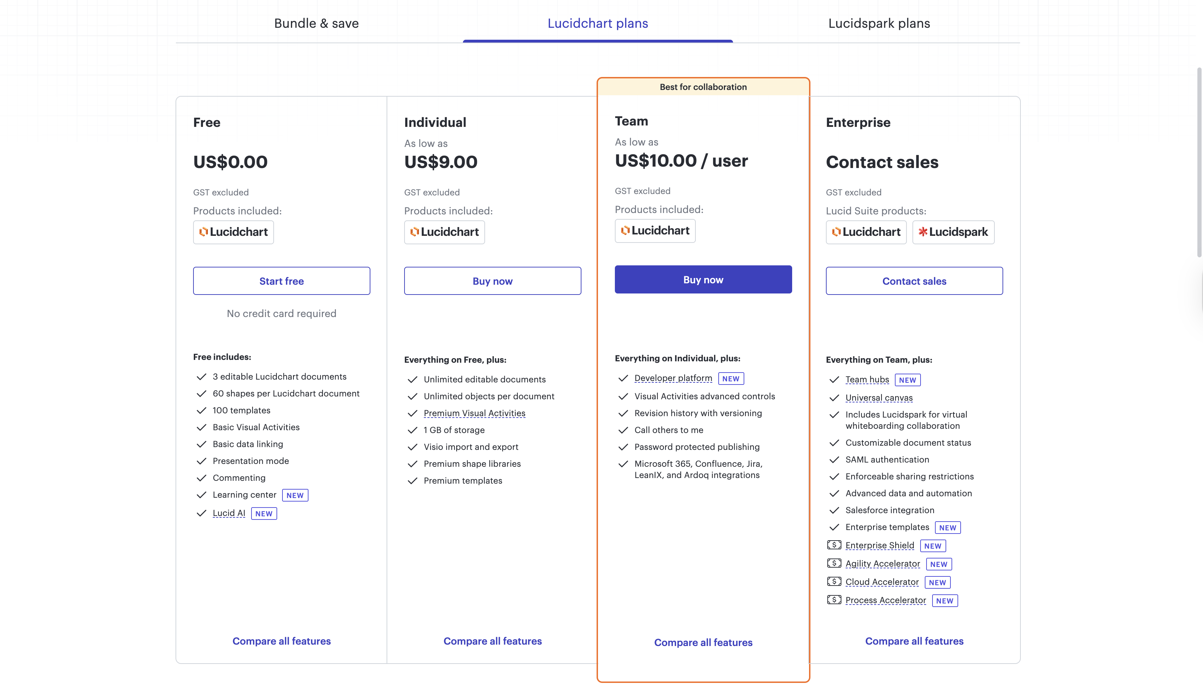Click the checkmark beside Salesforce integration
1203x691 pixels.
pos(834,511)
